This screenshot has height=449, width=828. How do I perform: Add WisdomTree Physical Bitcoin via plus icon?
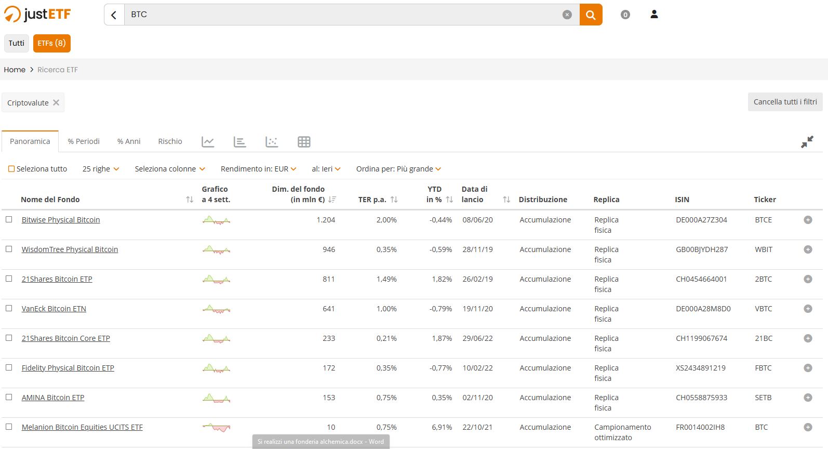coord(808,249)
